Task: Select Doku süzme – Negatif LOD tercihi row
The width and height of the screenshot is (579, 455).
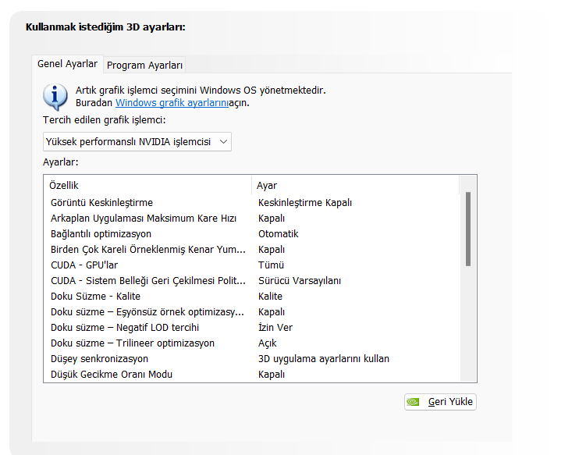Action: pos(253,328)
